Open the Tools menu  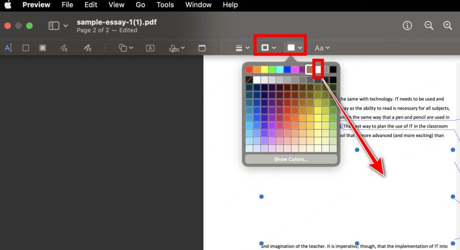point(165,5)
